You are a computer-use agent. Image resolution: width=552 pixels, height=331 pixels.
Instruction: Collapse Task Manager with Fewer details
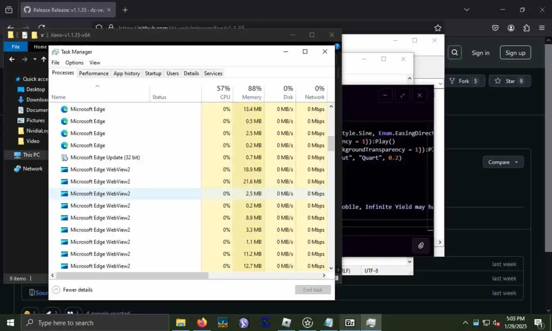tap(72, 290)
